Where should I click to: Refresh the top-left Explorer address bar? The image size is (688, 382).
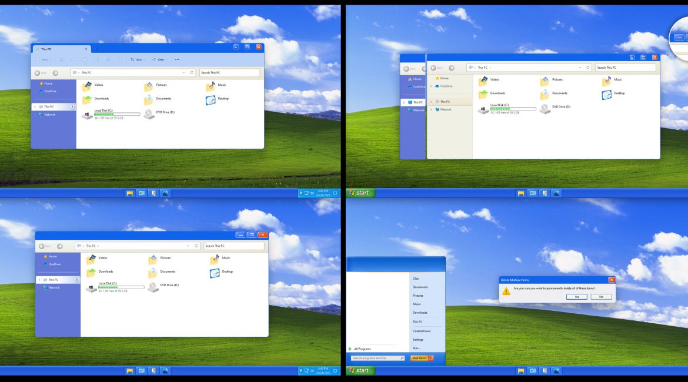pyautogui.click(x=192, y=73)
